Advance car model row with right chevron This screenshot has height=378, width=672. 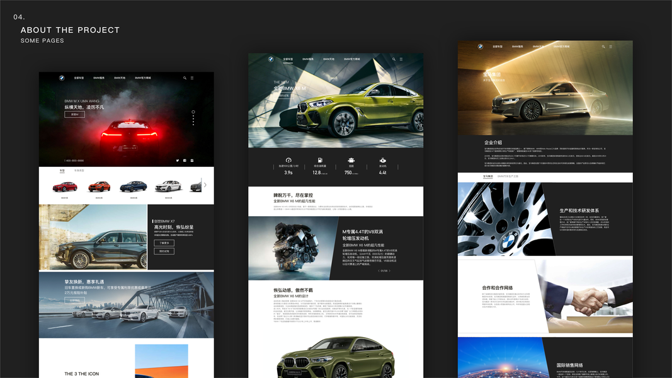[x=205, y=185]
